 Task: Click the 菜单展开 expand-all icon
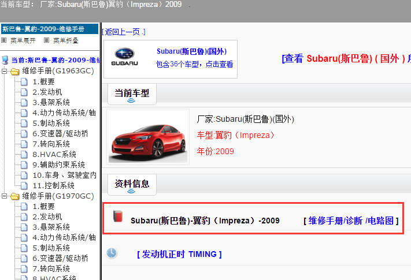pos(4,40)
